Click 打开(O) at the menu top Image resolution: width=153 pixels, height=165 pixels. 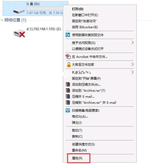coord(78,9)
